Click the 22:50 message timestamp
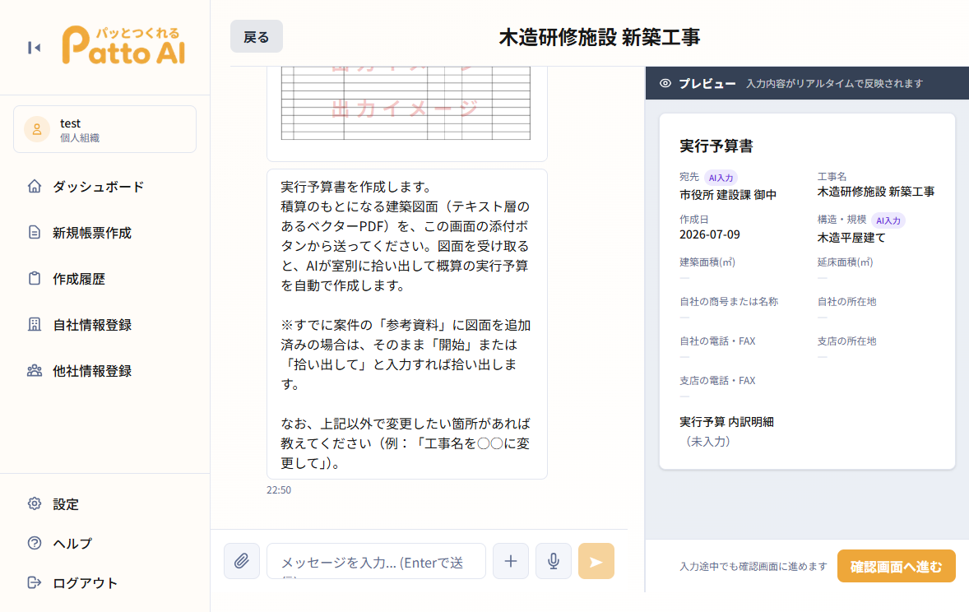The height and width of the screenshot is (612, 969). point(279,490)
